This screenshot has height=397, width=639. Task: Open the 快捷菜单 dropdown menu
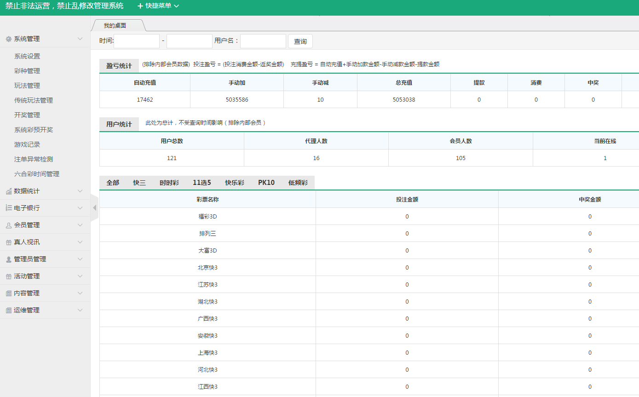158,6
